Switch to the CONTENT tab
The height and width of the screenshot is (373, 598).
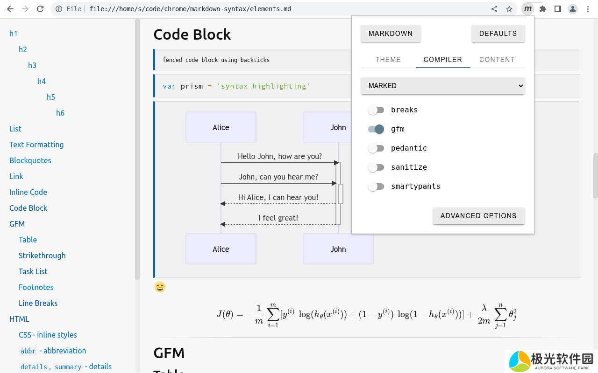[x=497, y=60]
